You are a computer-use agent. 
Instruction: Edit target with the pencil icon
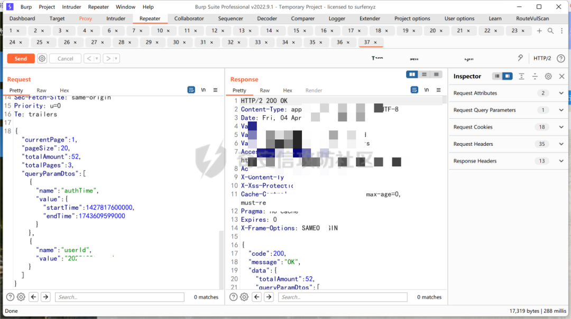(520, 58)
